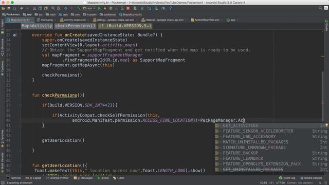Image resolution: width=329 pixels, height=185 pixels.
Task: Switch to activity_maps.xml editor tab
Action: [74, 20]
